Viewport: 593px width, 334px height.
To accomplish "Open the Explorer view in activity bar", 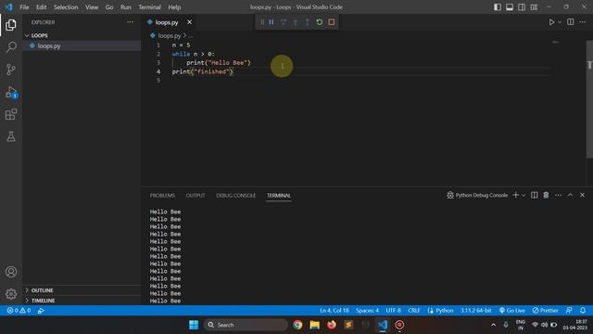I will [11, 25].
